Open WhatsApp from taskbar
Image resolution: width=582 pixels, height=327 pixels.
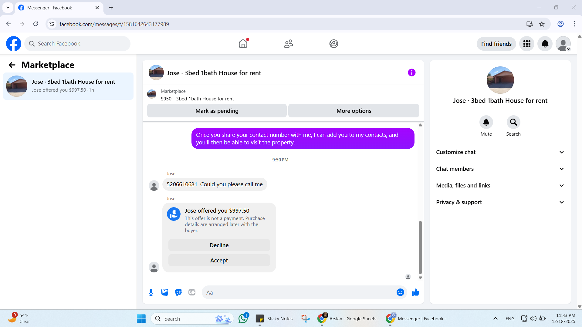click(243, 319)
